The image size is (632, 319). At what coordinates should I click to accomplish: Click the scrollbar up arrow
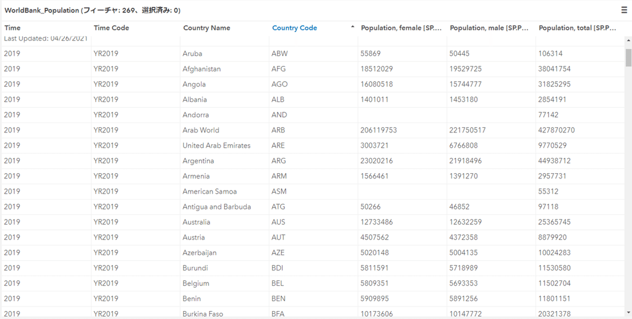point(628,41)
